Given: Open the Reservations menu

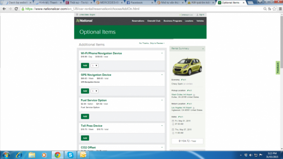Looking at the screenshot, I should coord(138,21).
